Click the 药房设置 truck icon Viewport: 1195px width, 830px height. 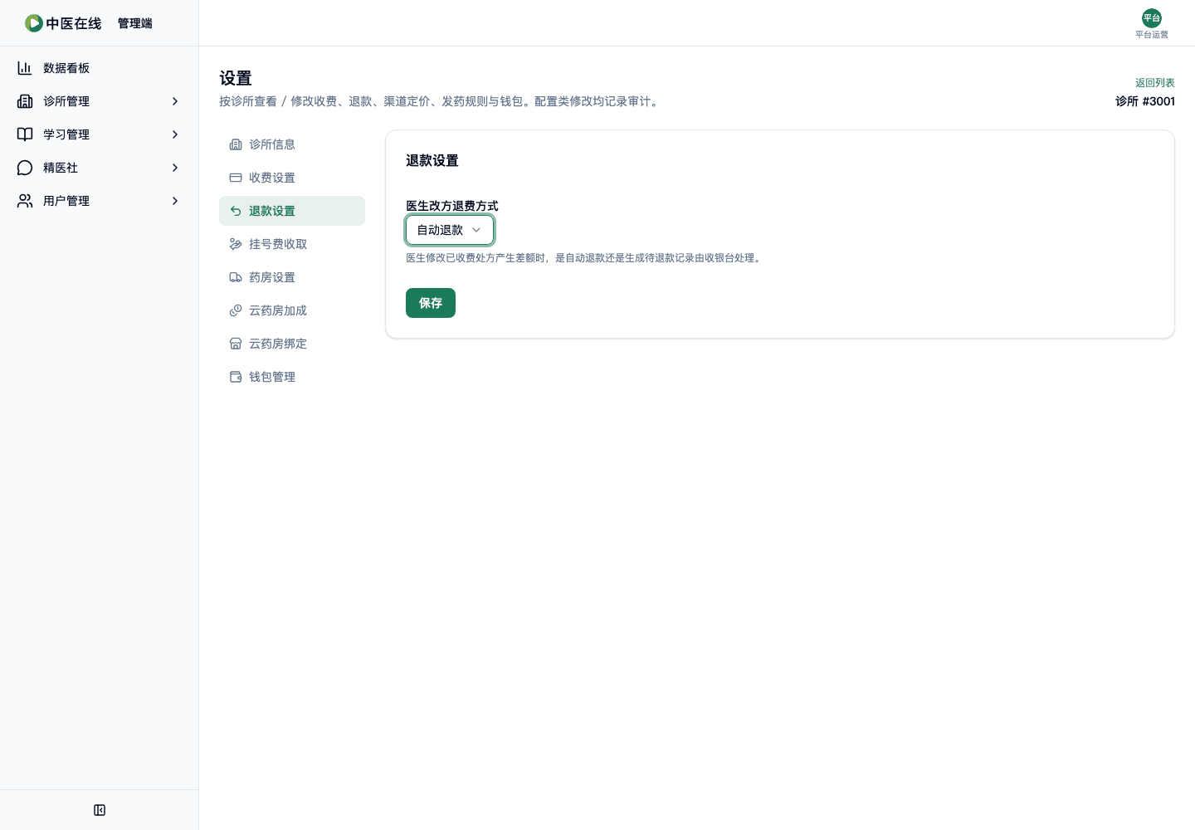tap(236, 277)
